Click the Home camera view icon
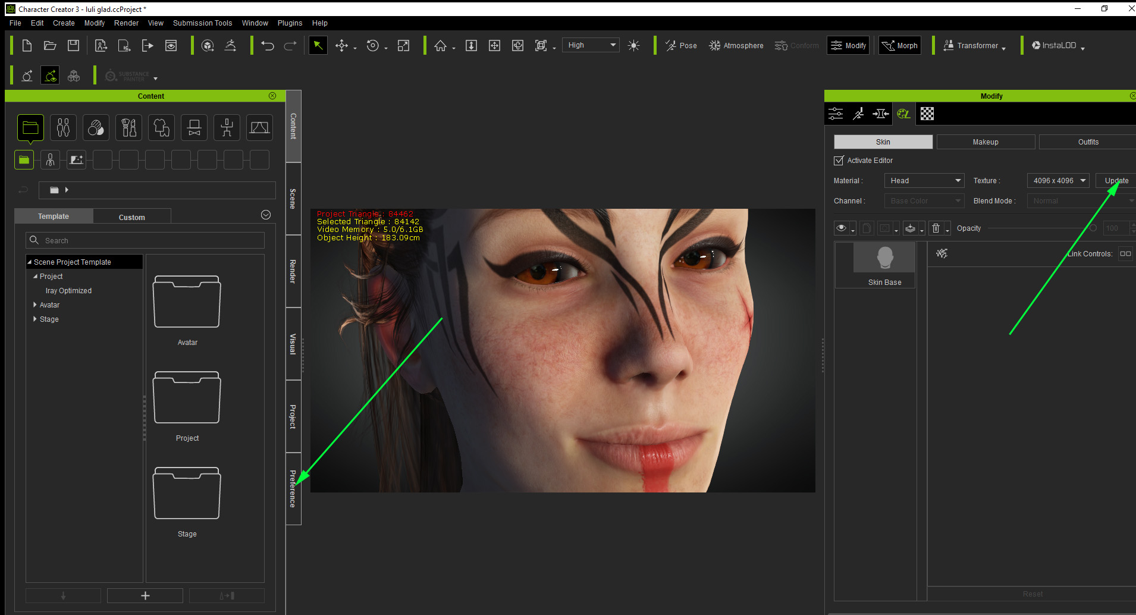Screen dimensions: 1136x615 click(440, 46)
